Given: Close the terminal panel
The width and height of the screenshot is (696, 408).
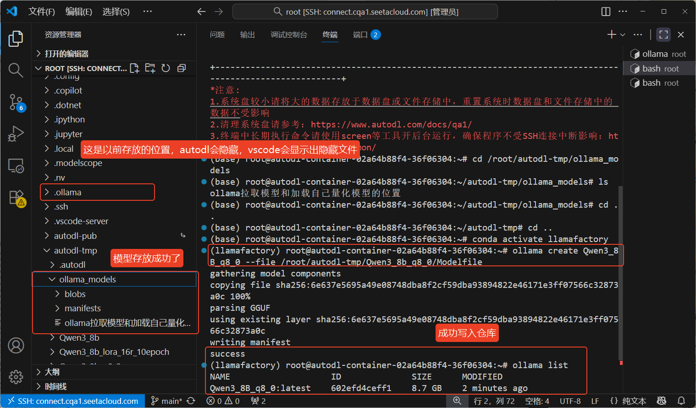Looking at the screenshot, I should pyautogui.click(x=681, y=34).
